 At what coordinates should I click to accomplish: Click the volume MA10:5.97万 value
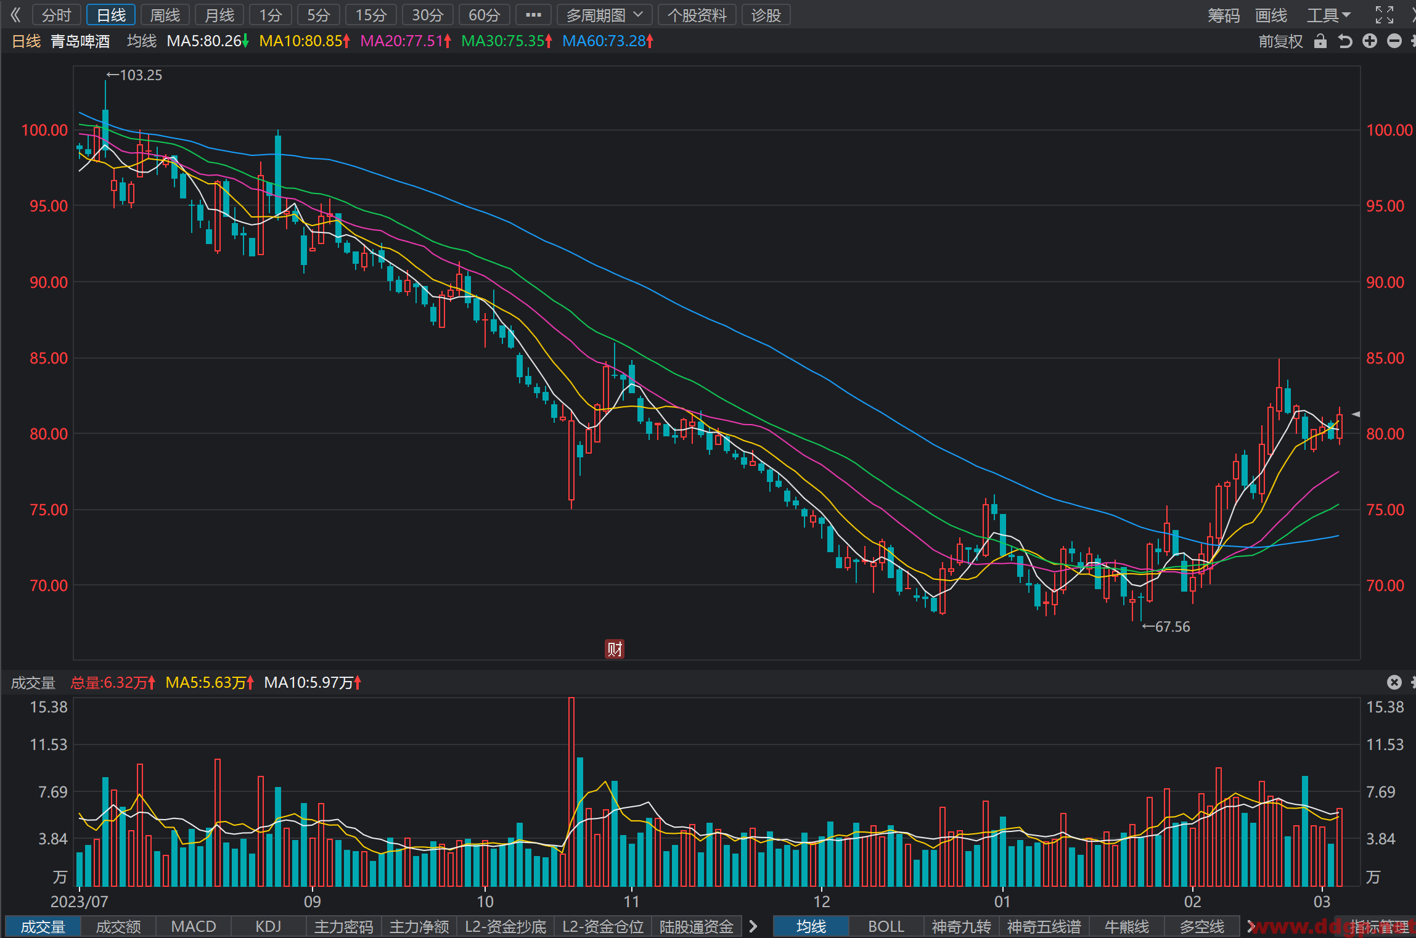tap(313, 682)
